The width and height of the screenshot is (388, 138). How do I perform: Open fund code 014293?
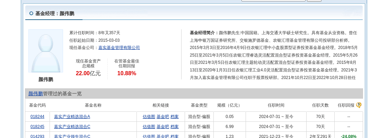point(37,136)
